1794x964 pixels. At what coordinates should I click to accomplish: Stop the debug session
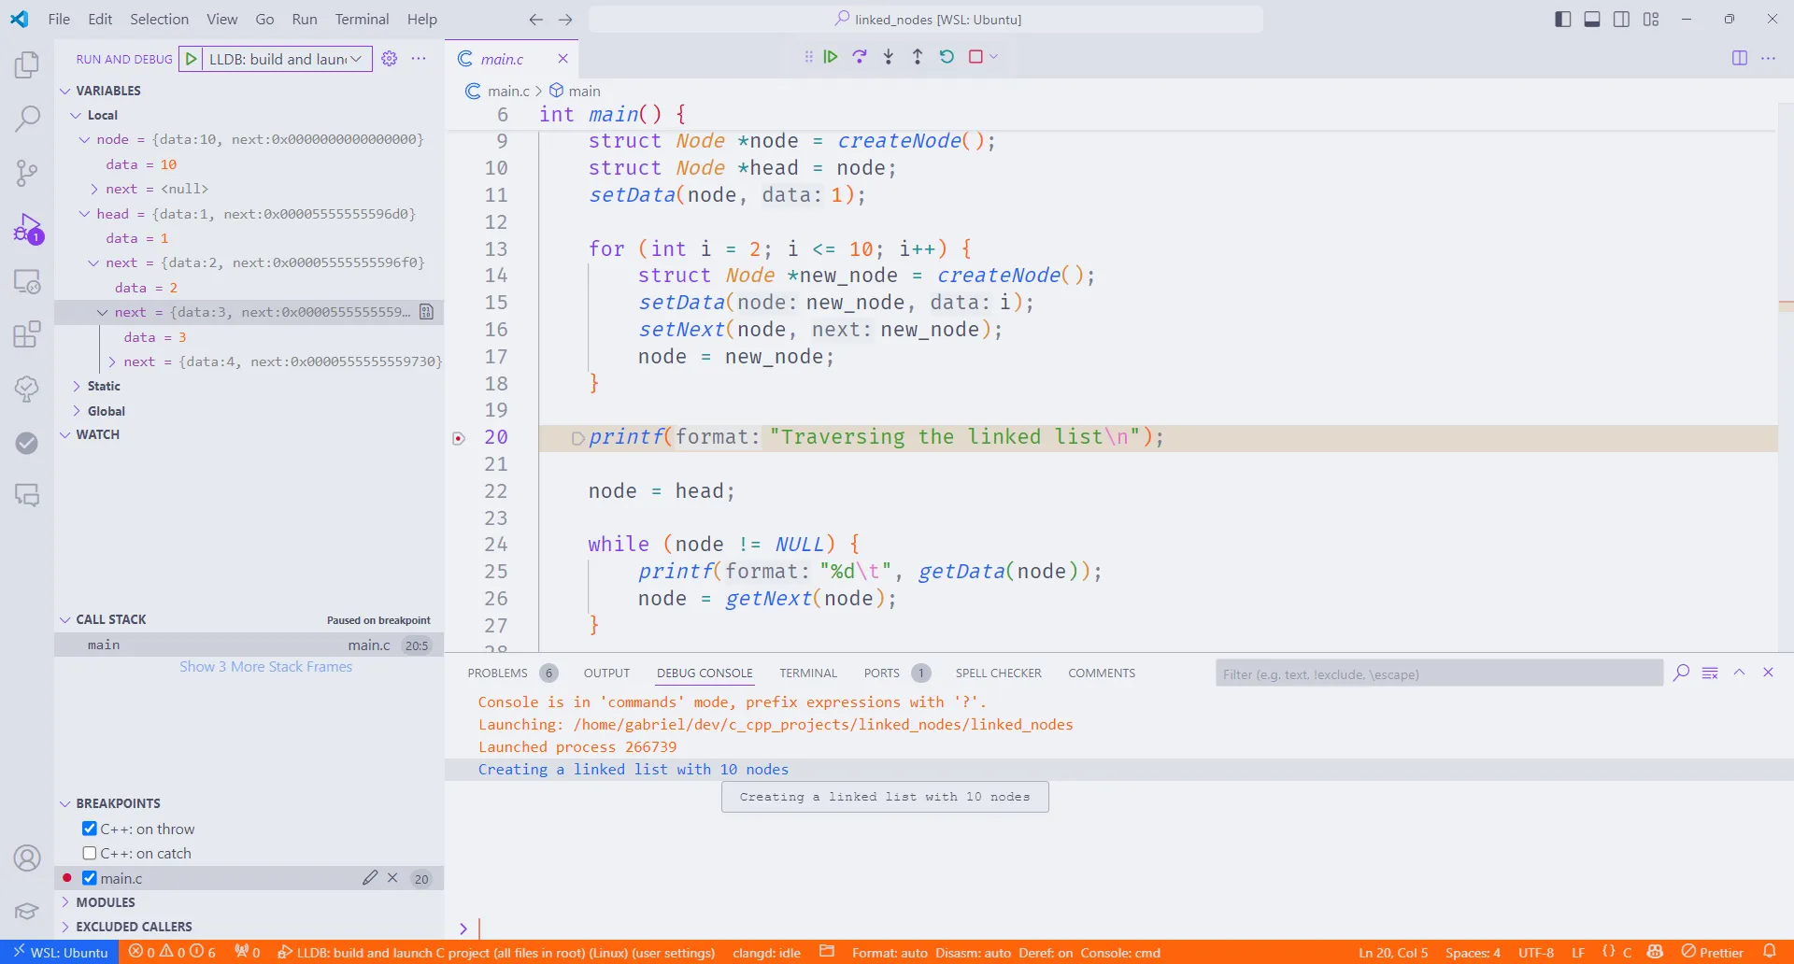(x=975, y=57)
